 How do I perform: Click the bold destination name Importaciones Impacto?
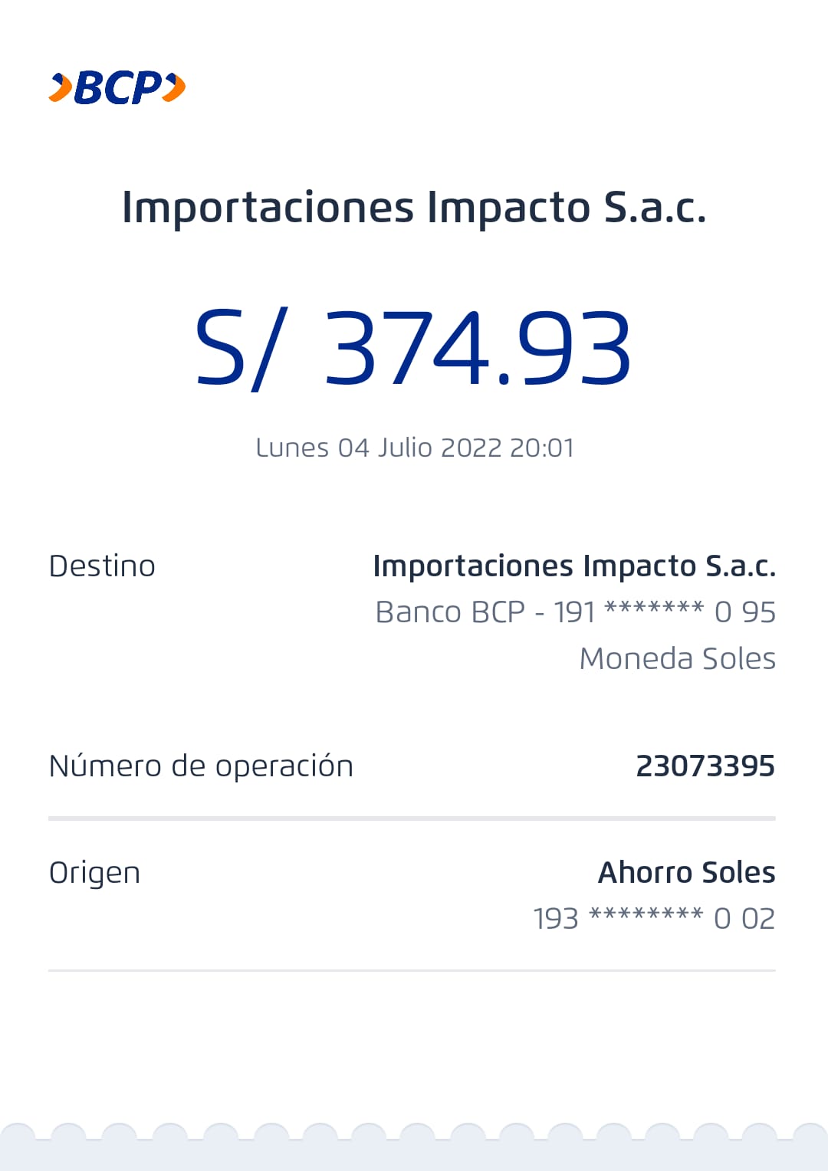coord(574,566)
